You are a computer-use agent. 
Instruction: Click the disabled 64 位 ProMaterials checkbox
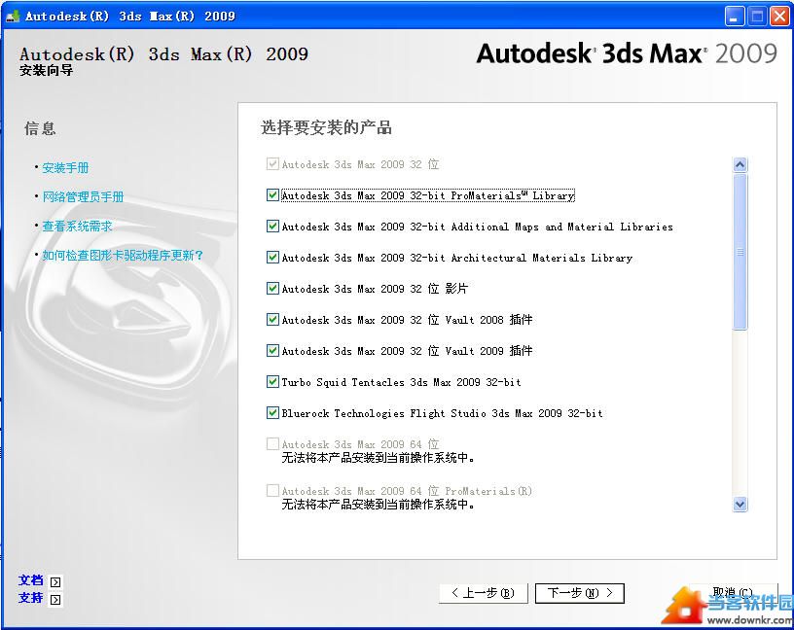272,490
